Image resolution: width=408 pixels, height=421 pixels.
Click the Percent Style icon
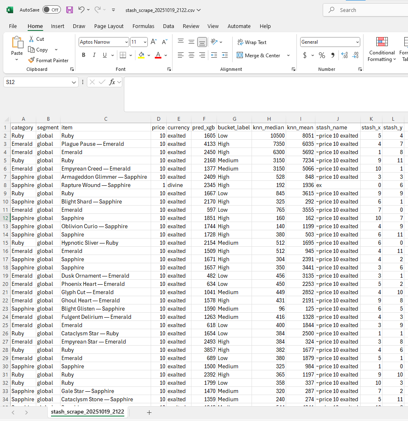pyautogui.click(x=322, y=55)
